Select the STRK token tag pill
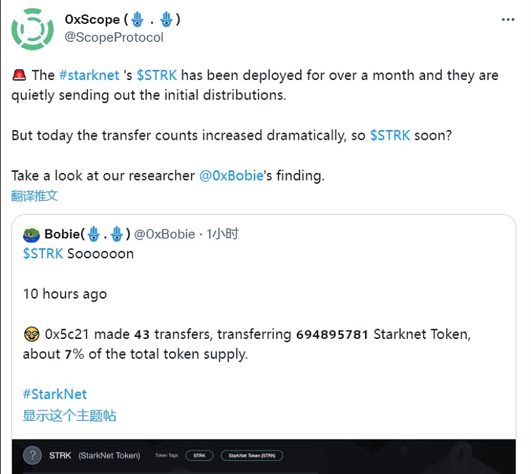 coord(199,455)
